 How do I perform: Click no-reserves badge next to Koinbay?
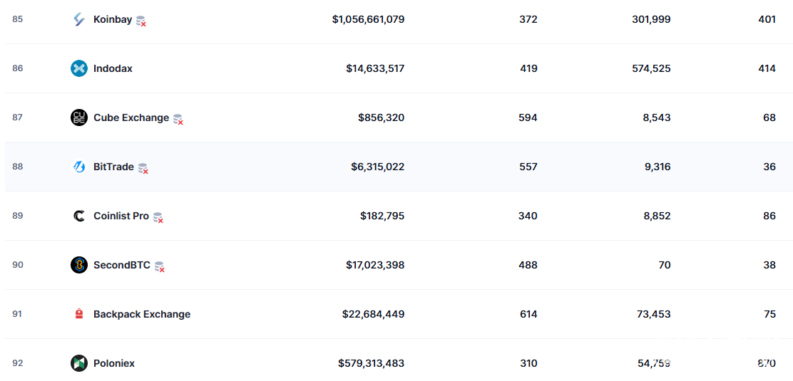(141, 21)
